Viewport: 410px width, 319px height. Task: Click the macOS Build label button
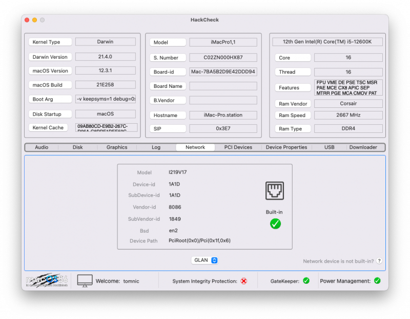50,85
